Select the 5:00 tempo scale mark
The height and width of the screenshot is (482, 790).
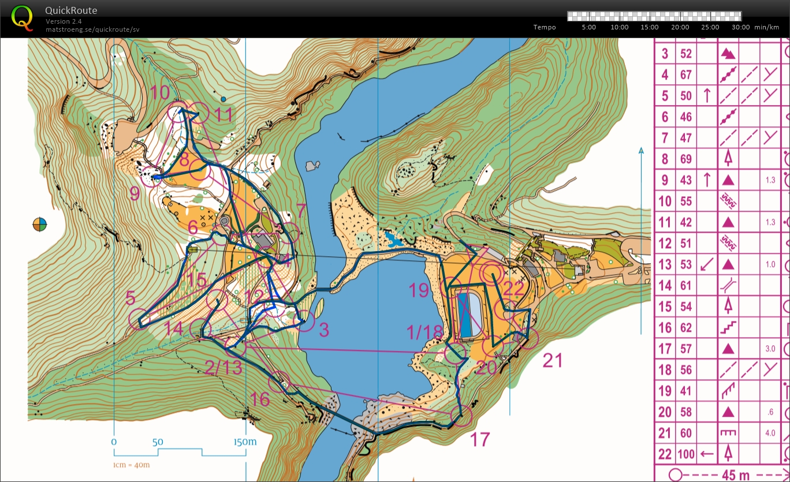pyautogui.click(x=589, y=27)
